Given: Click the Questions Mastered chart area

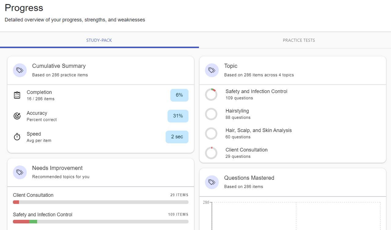Looking at the screenshot, I should point(296,216).
